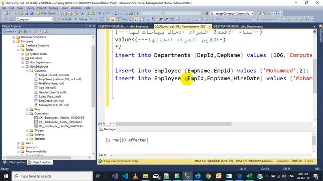Click the green start arrow icon
Viewport: 323px width, 181px height.
[x=138, y=14]
